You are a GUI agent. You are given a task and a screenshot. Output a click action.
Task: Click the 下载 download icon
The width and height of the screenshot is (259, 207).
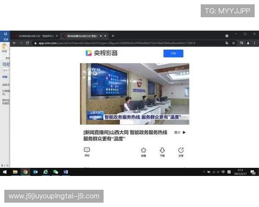[162, 152]
